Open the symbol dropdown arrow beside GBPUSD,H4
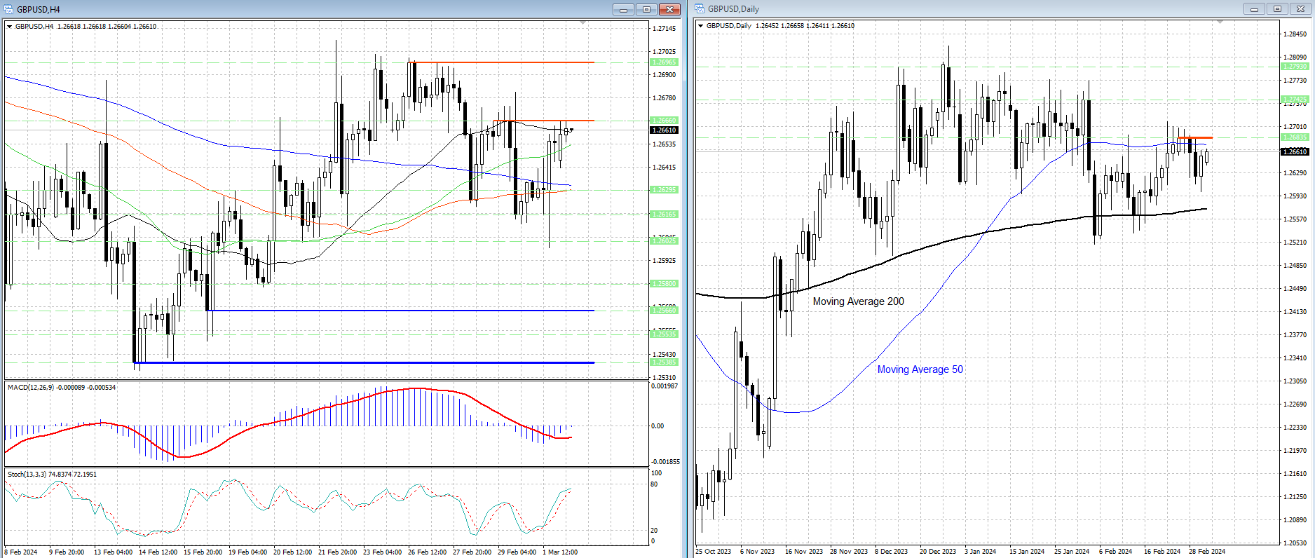 [10, 27]
